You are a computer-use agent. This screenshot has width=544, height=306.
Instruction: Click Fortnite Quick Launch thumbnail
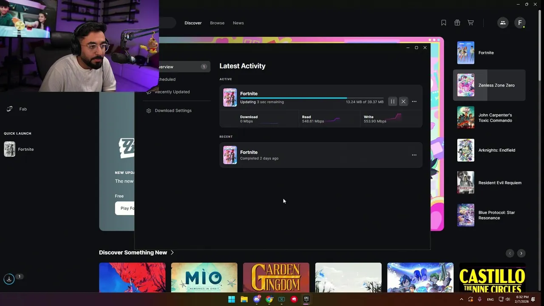tap(9, 149)
